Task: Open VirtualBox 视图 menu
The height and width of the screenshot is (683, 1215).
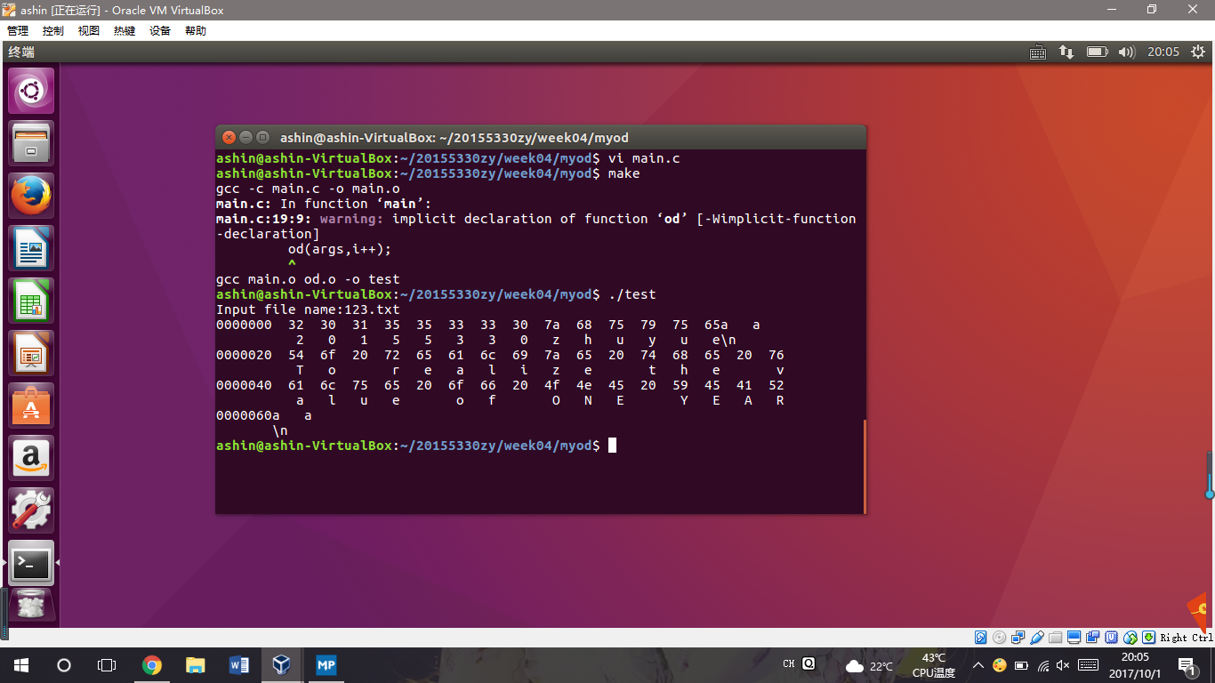Action: pyautogui.click(x=89, y=31)
